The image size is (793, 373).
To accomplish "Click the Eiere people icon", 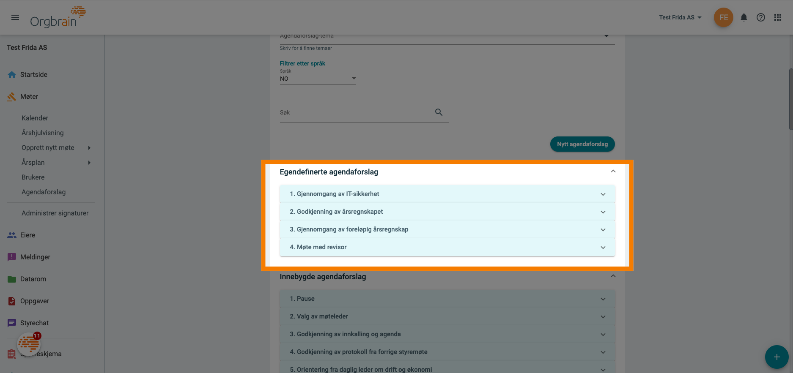I will pos(12,235).
